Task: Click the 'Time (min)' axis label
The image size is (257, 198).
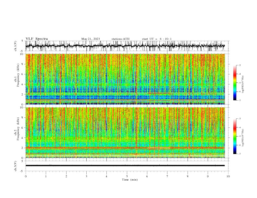Action: coord(130,180)
